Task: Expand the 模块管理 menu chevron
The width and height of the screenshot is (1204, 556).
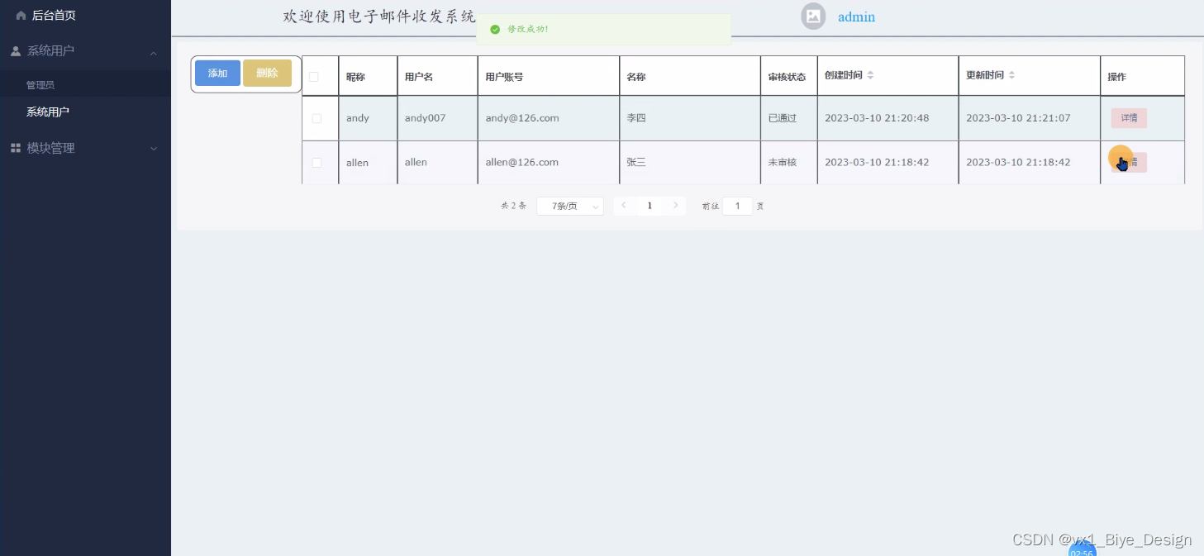Action: click(154, 149)
